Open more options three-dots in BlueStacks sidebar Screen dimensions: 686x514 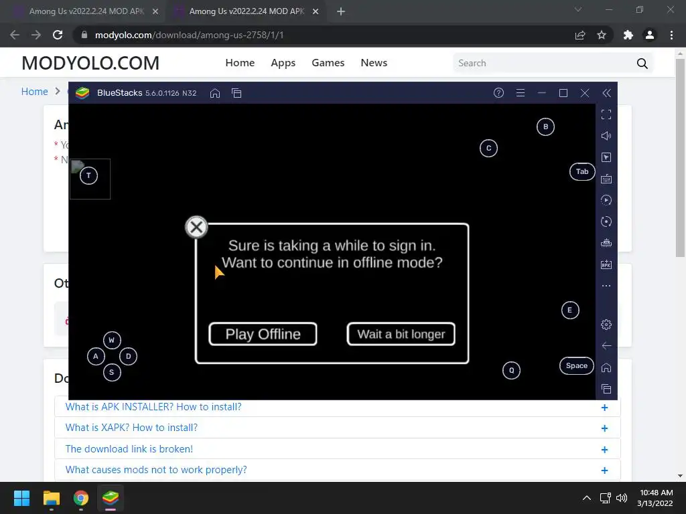606,286
